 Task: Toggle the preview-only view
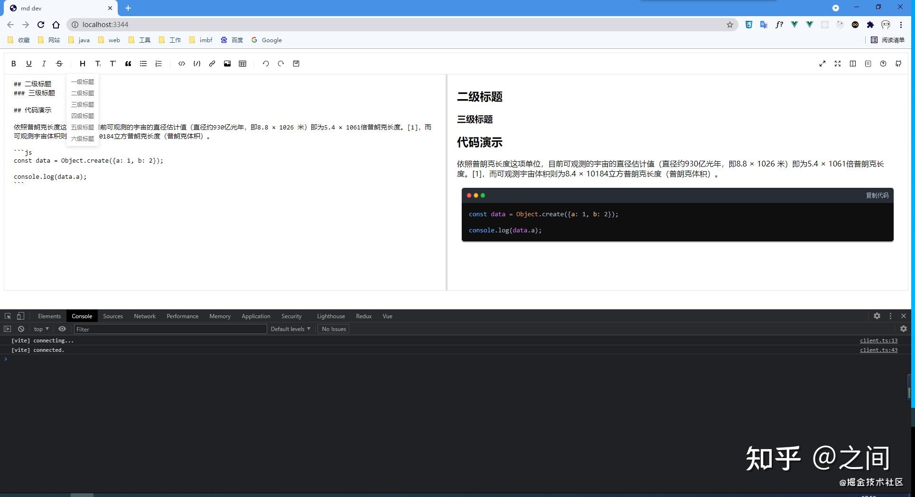coord(853,64)
